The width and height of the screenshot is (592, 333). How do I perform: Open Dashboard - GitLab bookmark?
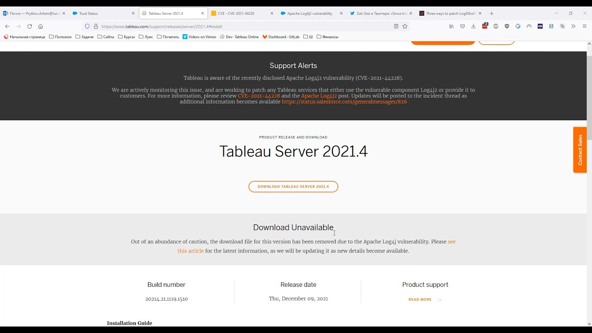click(x=281, y=37)
